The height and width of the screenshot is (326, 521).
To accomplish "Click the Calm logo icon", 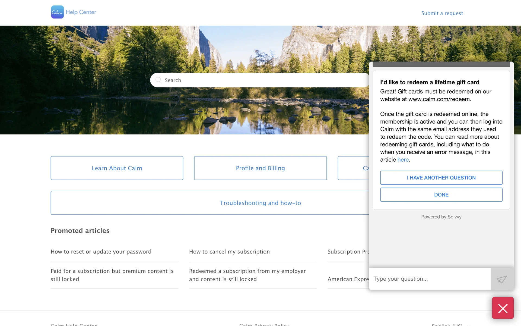I will (57, 12).
